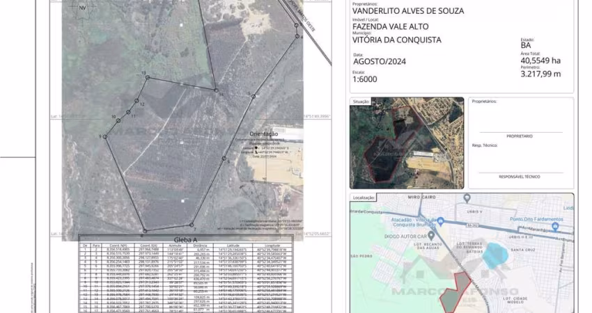The height and width of the screenshot is (313, 592).
Task: Click the RESPONSÁVEL TÉCNICO caption
Action: 519,177
